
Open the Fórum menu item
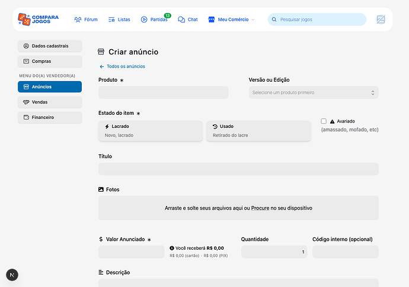click(86, 20)
